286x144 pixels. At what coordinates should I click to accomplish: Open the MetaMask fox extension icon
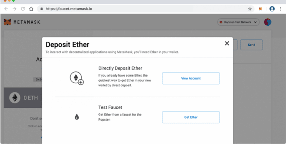coord(260,9)
